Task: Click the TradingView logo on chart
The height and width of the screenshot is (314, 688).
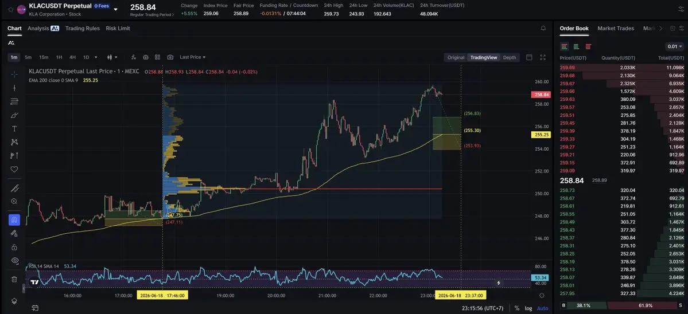Action: pos(34,282)
